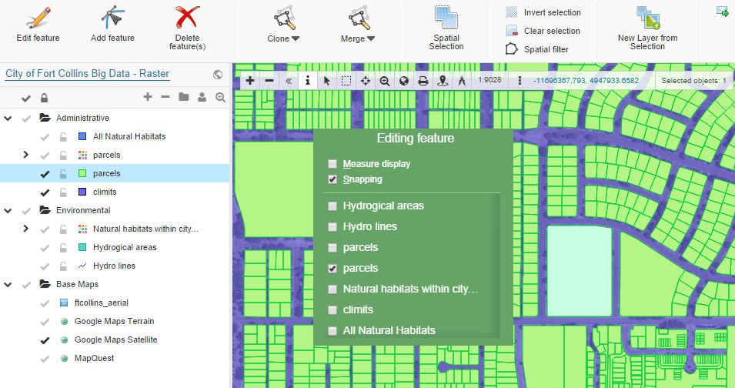Select Google Maps Terrain base map

tap(115, 321)
